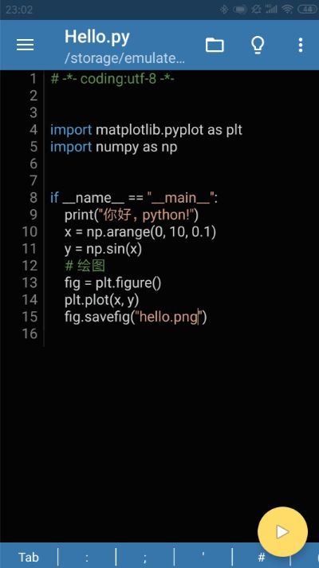Insert a colon from the symbol bar
Viewport: 319px width, 568px height.
point(87,557)
